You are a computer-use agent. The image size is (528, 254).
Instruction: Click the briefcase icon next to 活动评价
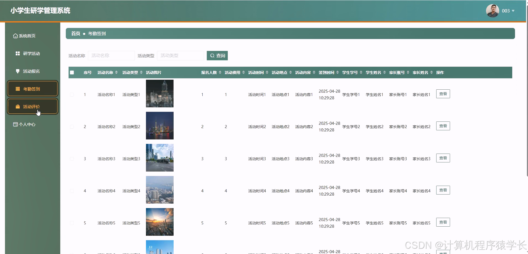(18, 107)
